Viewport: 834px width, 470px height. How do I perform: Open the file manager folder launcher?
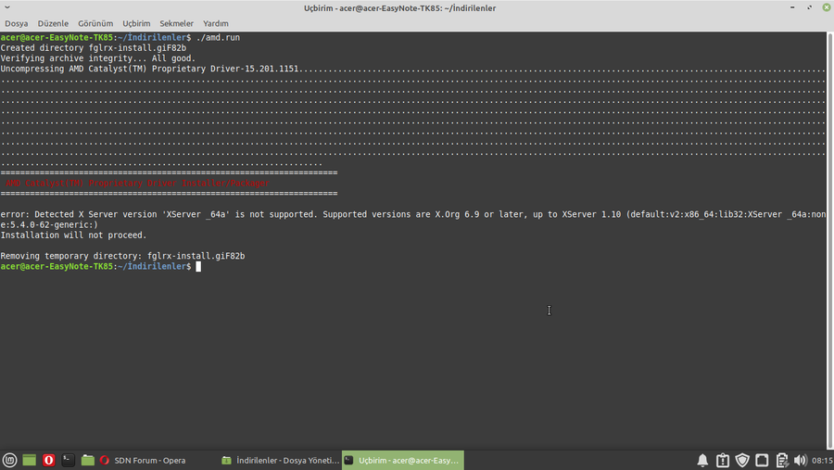87,460
